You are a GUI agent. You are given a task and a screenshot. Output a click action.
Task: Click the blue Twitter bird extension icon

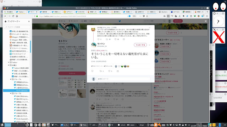[187, 16]
